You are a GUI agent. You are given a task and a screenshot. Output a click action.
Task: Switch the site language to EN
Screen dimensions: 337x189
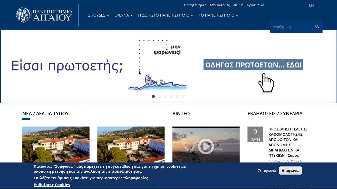(x=311, y=5)
